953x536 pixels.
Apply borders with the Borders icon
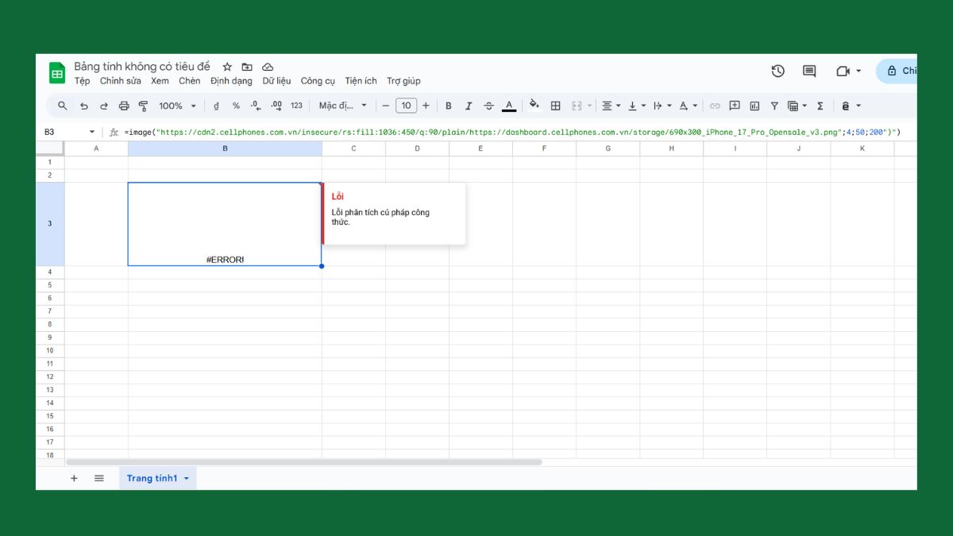click(556, 105)
